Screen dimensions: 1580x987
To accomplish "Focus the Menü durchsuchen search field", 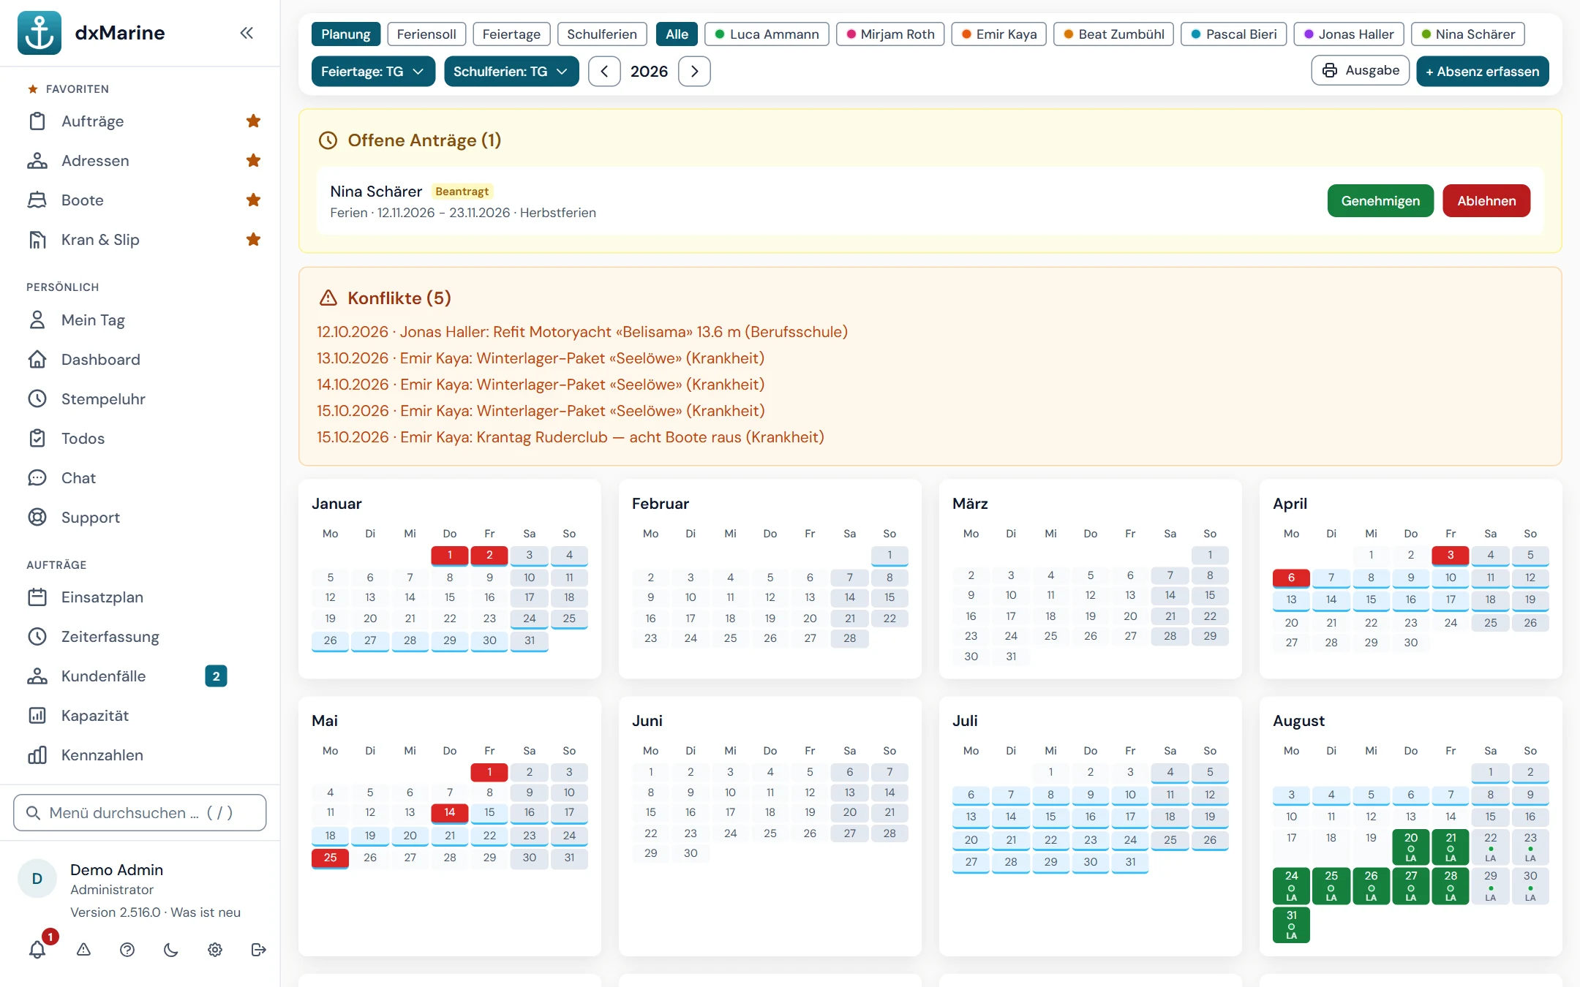I will click(140, 813).
